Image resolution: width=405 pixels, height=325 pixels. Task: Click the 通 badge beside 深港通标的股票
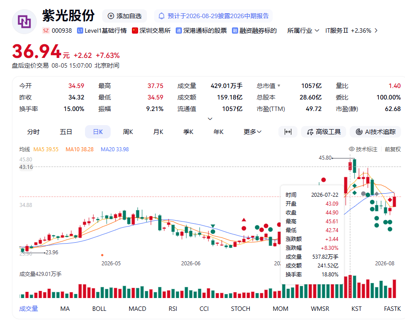point(179,31)
